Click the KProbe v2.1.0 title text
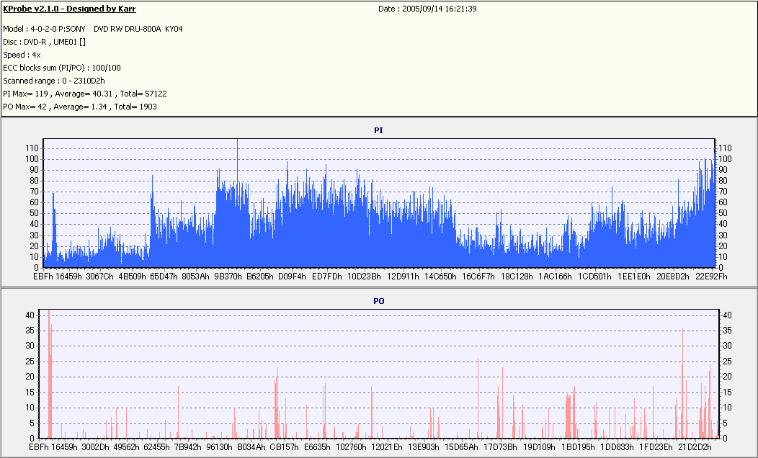758x458 pixels. point(69,9)
